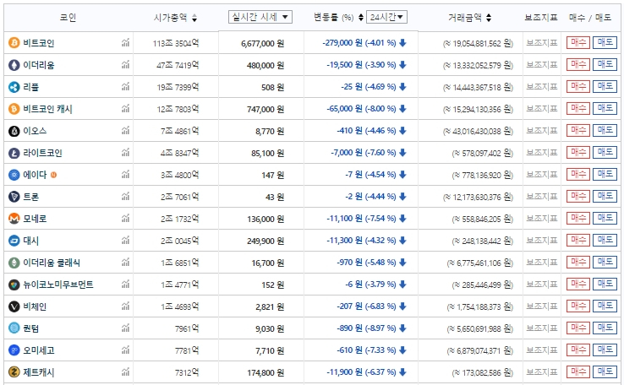624x385 pixels.
Task: Click 매도 button for 라이트코인
Action: [x=605, y=152]
